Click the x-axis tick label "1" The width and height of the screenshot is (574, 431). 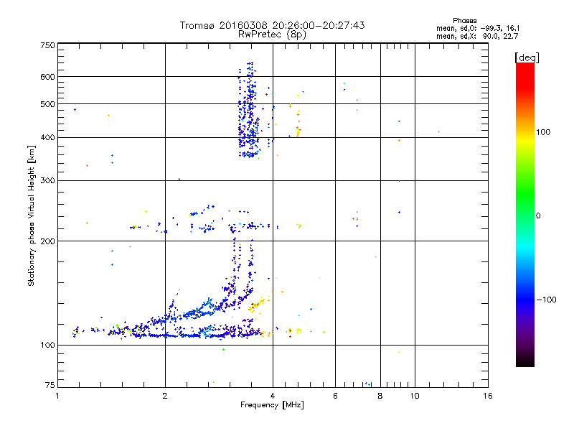[57, 396]
